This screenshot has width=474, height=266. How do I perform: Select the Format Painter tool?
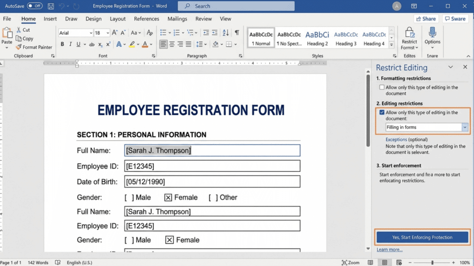pos(35,47)
